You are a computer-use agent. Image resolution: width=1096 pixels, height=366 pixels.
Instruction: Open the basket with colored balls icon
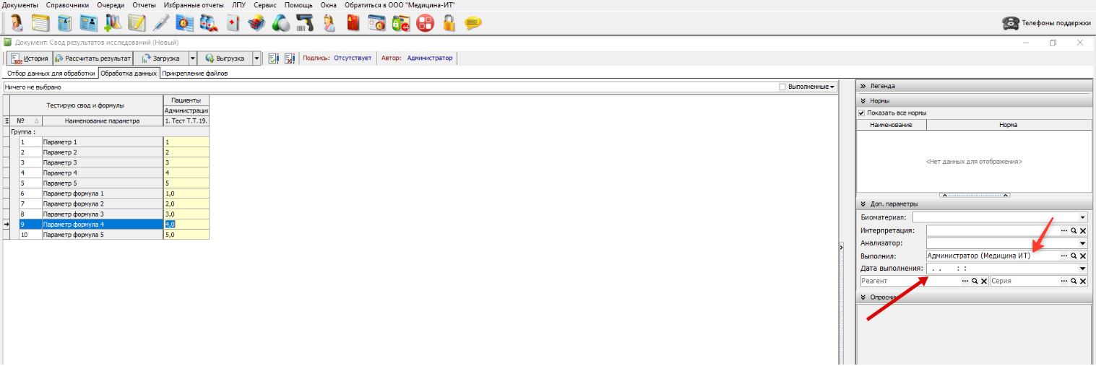256,23
